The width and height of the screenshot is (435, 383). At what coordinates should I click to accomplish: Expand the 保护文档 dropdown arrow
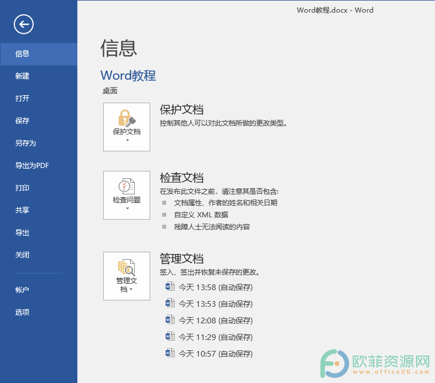[x=127, y=140]
